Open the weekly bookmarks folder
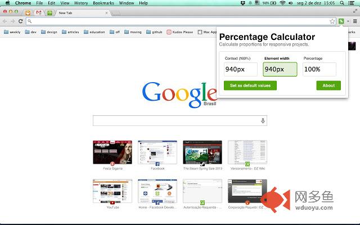 (x=12, y=32)
